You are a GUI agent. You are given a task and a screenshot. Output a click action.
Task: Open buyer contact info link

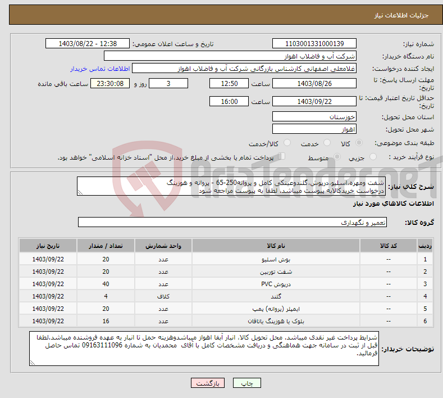[100, 69]
